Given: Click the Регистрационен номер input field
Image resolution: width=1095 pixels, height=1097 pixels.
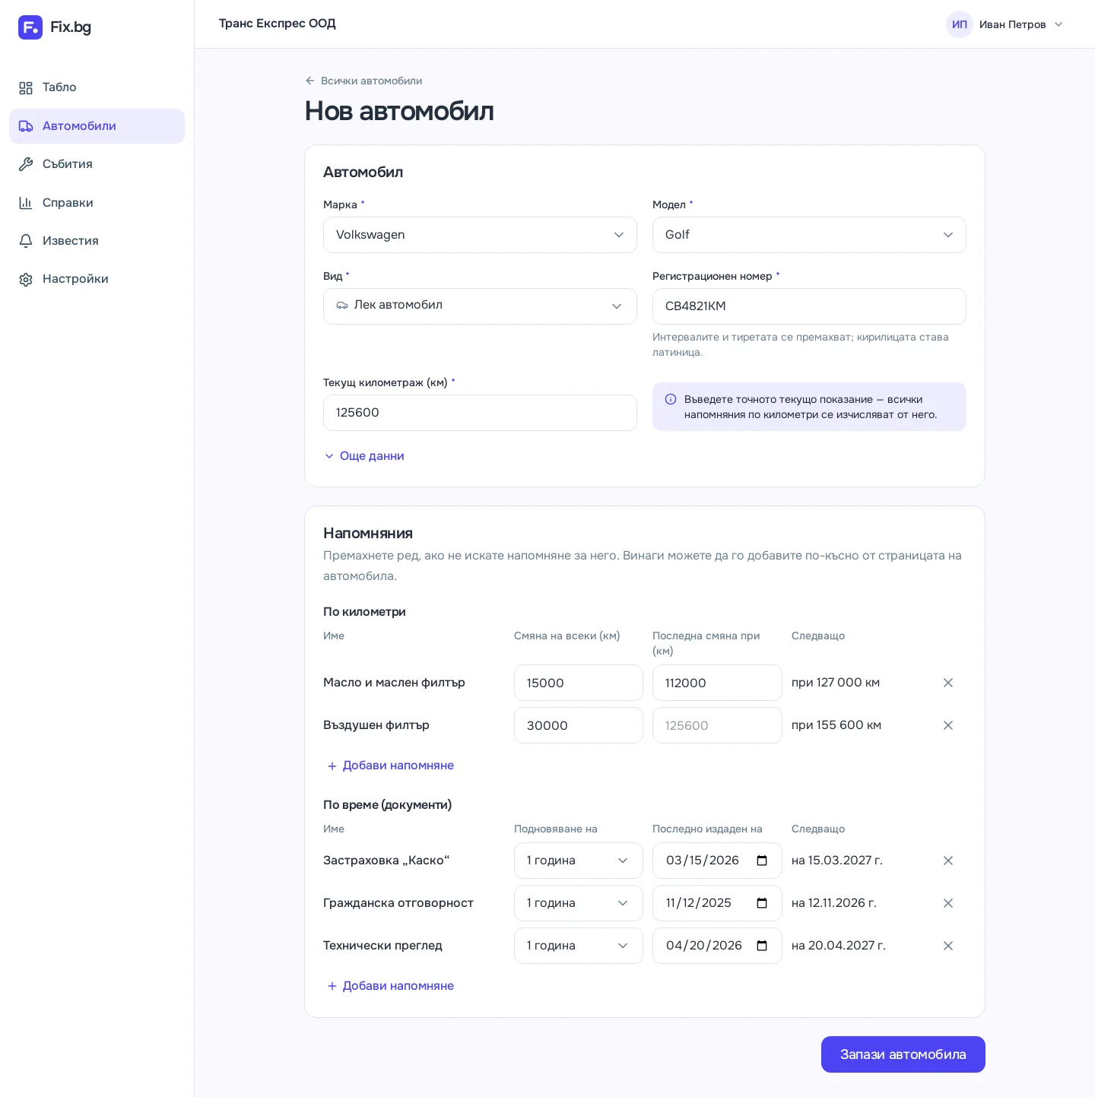Looking at the screenshot, I should (x=809, y=306).
